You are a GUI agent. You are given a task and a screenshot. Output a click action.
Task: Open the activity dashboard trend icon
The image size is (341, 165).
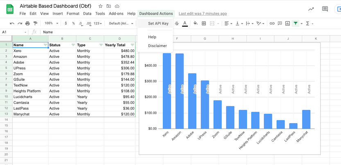click(x=311, y=9)
